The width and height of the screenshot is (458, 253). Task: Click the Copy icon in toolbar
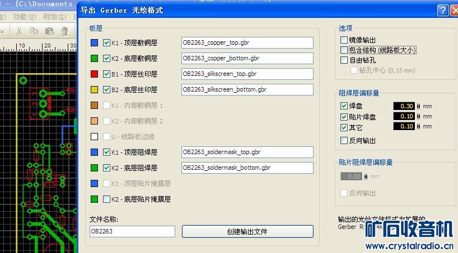tap(35, 31)
